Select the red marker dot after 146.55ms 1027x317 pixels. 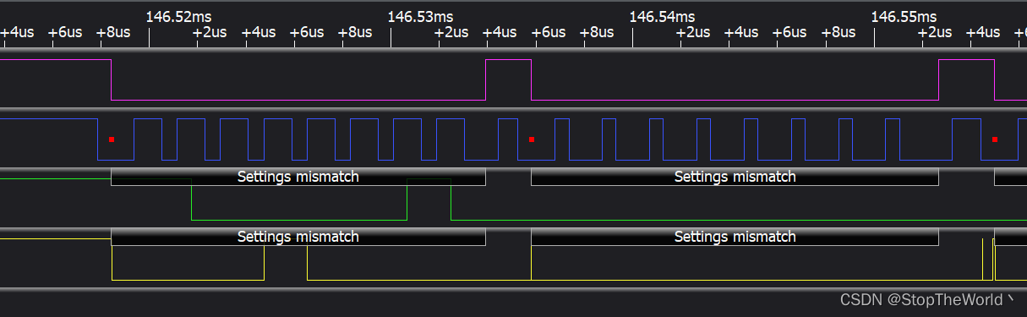click(x=994, y=139)
